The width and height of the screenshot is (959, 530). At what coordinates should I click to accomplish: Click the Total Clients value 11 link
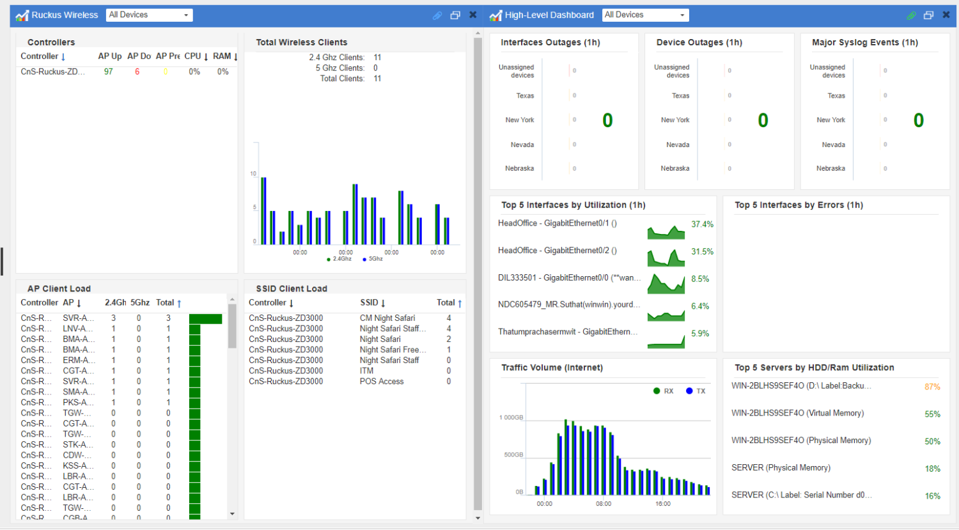[x=377, y=78]
